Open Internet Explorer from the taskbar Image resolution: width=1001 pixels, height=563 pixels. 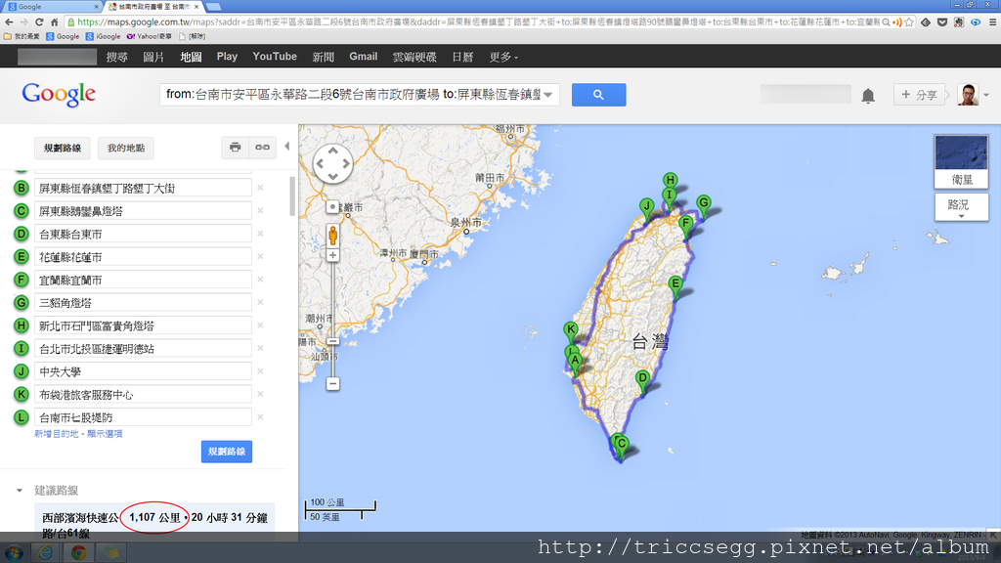45,553
